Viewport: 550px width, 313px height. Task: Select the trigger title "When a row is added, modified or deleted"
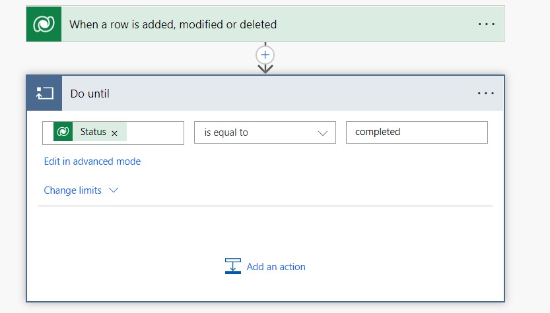[173, 24]
